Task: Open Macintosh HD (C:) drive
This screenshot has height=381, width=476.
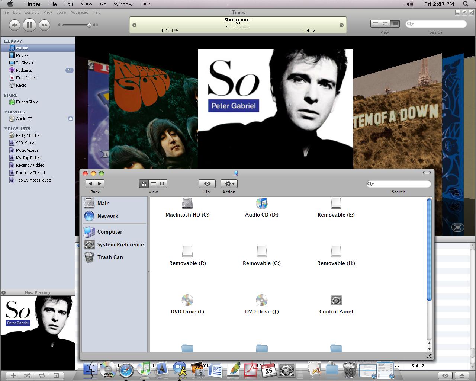Action: (x=187, y=208)
